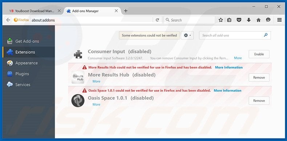Click the back arrow navigation button
This screenshot has width=287, height=141.
(x=8, y=20)
